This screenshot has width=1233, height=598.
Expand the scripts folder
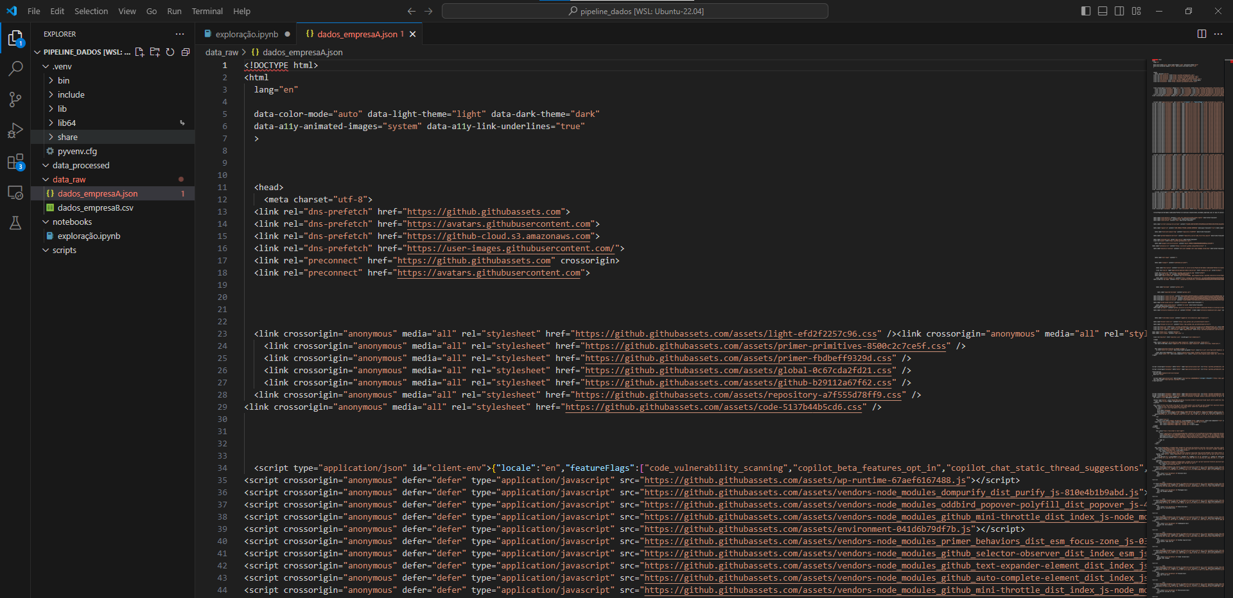46,250
